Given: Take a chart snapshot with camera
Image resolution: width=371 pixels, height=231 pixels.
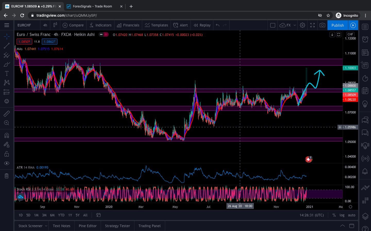Looking at the screenshot, I should point(322,25).
